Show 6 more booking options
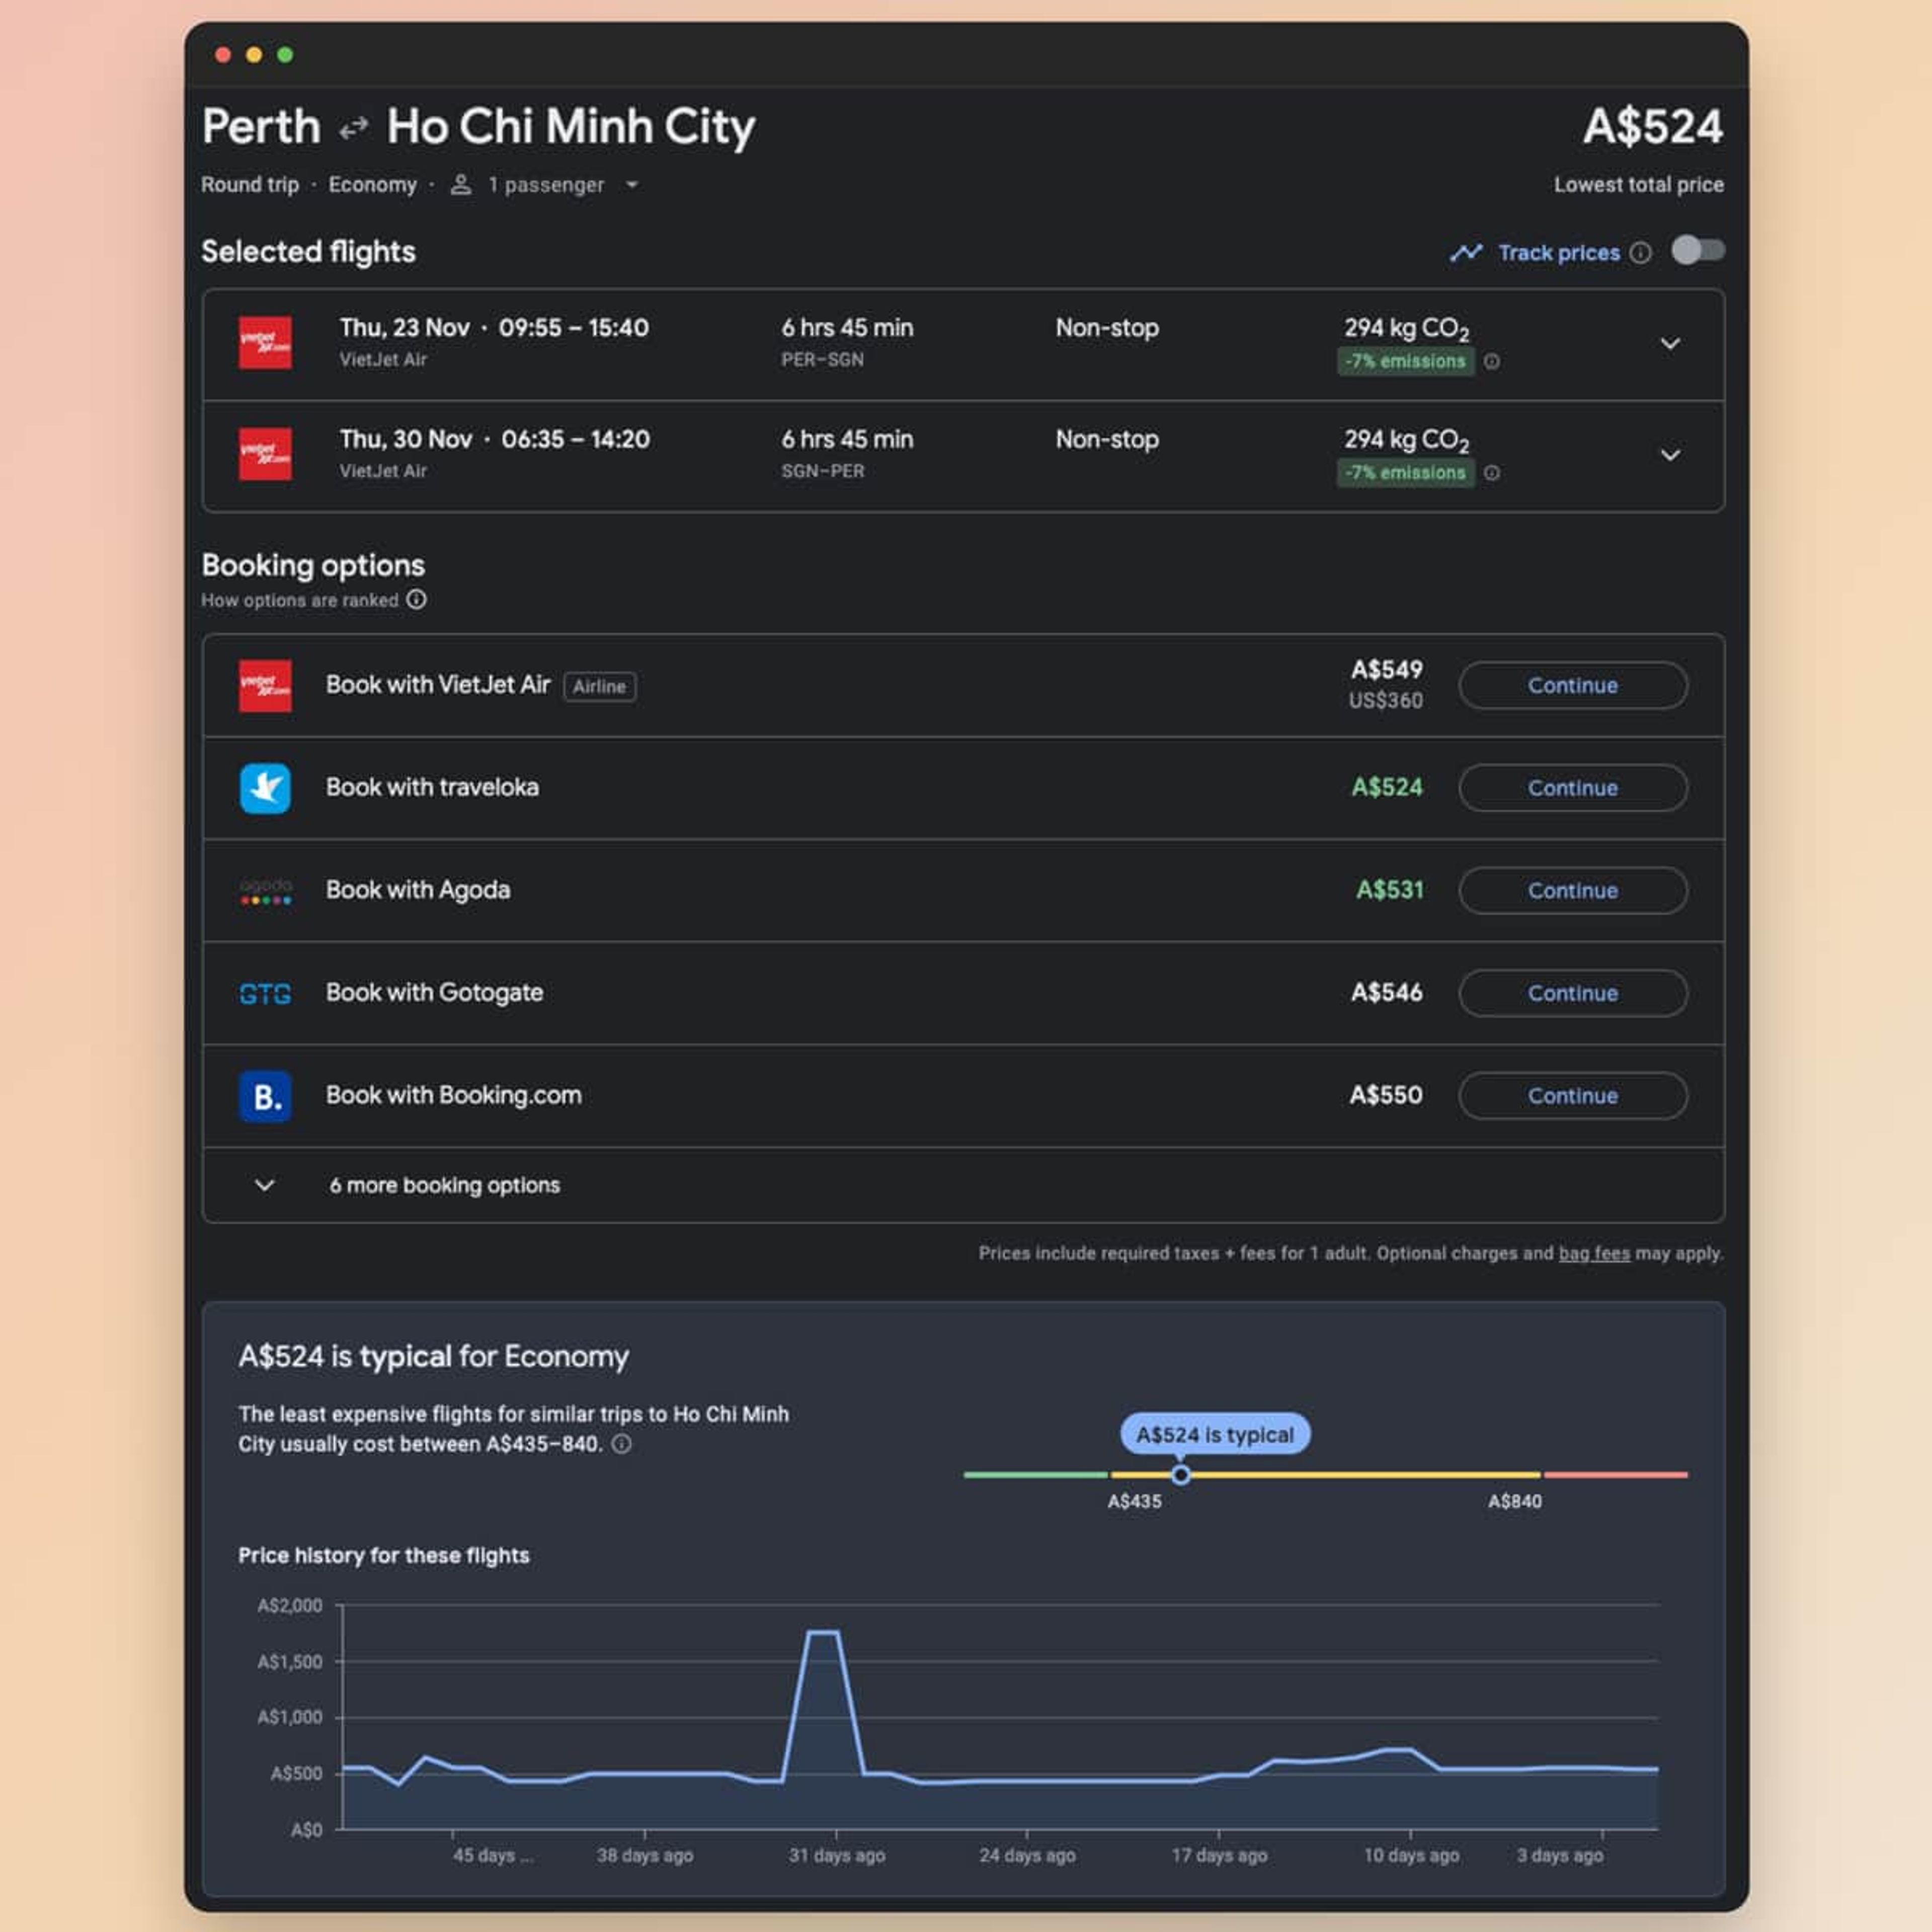The width and height of the screenshot is (1932, 1932). [x=444, y=1185]
